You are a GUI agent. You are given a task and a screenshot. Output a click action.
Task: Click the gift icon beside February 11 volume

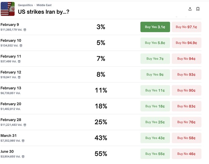click(x=19, y=61)
